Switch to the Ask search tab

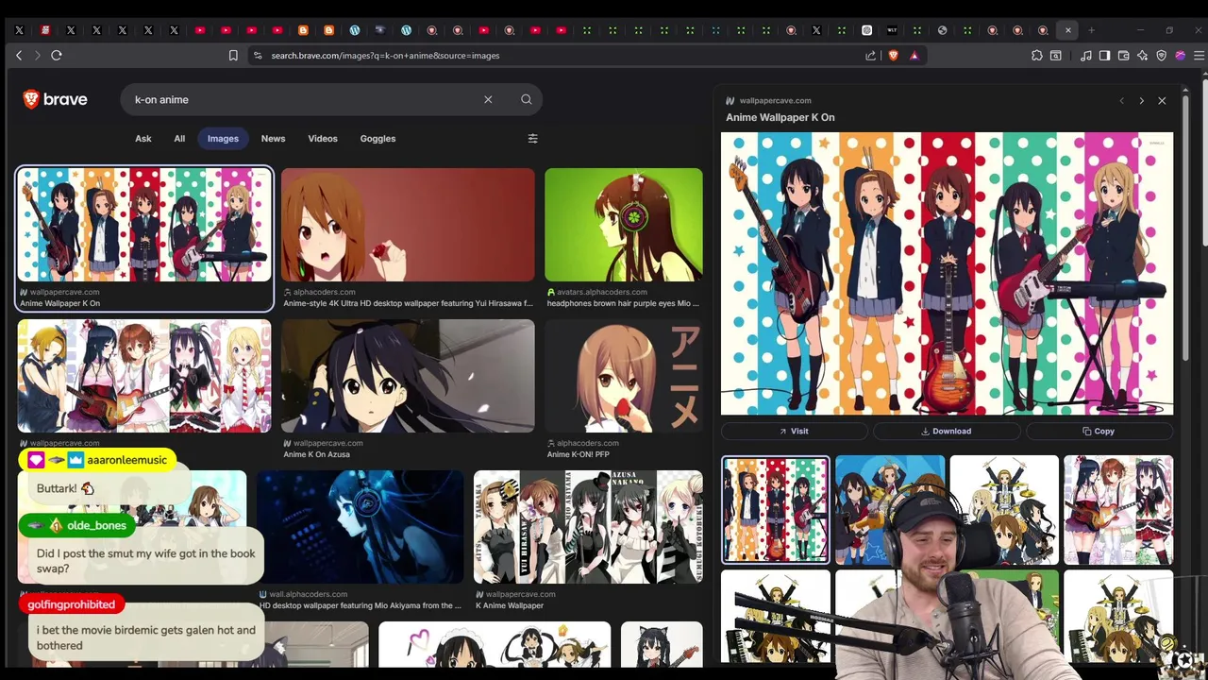point(143,138)
